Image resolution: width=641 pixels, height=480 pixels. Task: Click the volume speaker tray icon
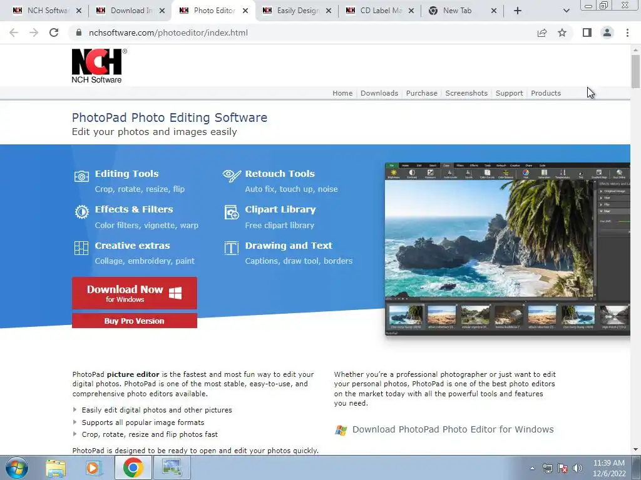coord(577,468)
